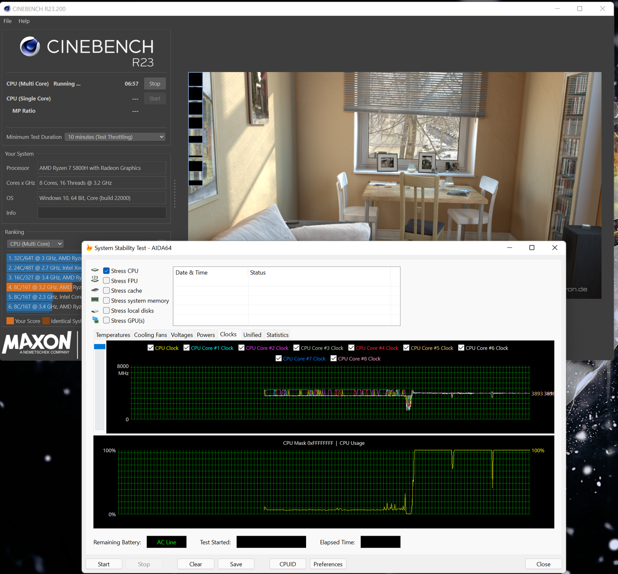Screen dimensions: 618x574
Task: Open the Minimum Test Duration dropdown
Action: click(115, 137)
